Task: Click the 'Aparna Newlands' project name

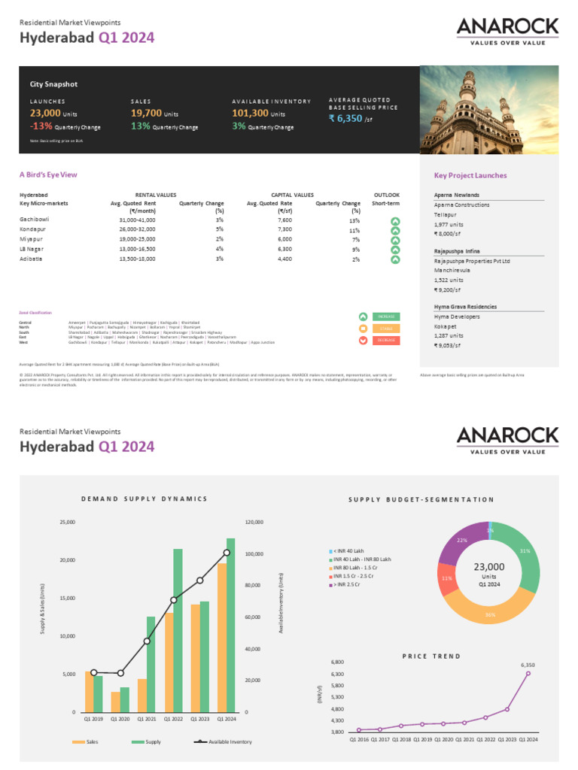Action: click(x=457, y=195)
